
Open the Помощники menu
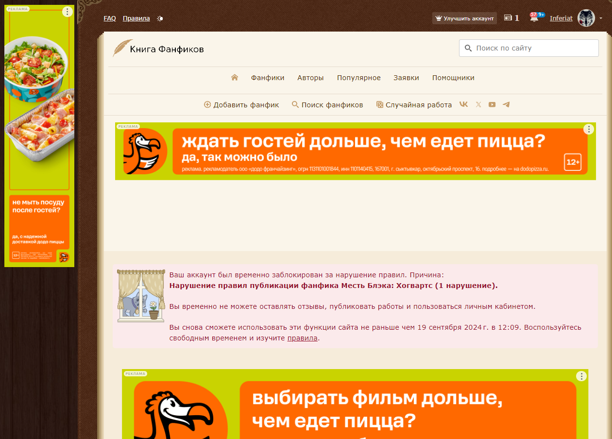tap(453, 78)
